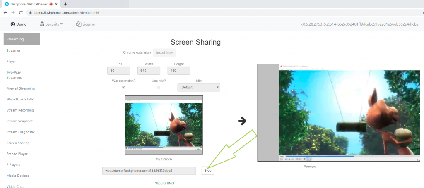This screenshot has height=188, width=424.
Task: Open a new browser tab
Action: [65, 4]
